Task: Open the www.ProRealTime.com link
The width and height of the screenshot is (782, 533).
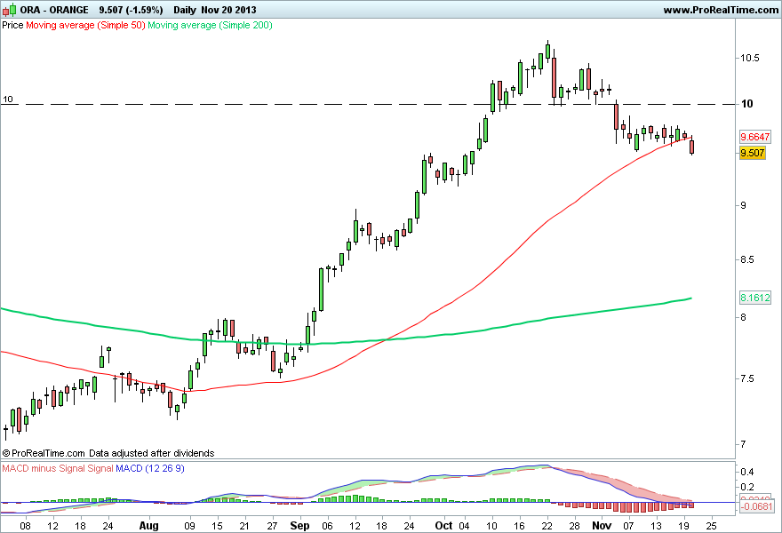Action: (x=721, y=10)
